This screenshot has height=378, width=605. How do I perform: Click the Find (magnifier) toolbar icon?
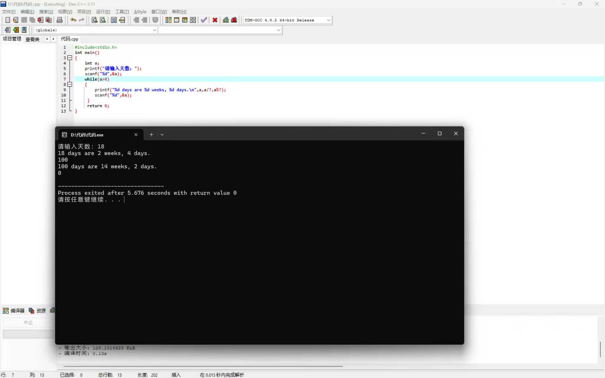pos(94,20)
